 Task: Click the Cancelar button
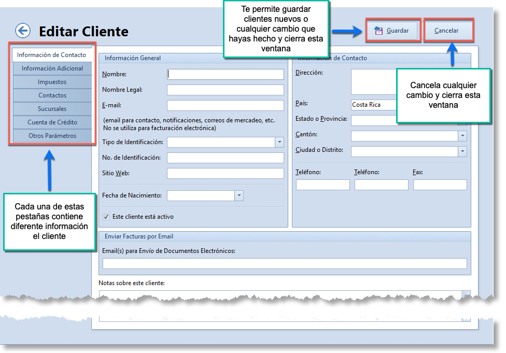coord(448,31)
